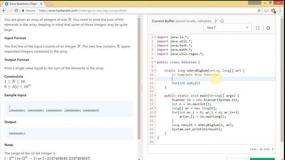Click 'import java.util.regex.*;' line
The height and width of the screenshot is (160, 285).
(x=180, y=54)
